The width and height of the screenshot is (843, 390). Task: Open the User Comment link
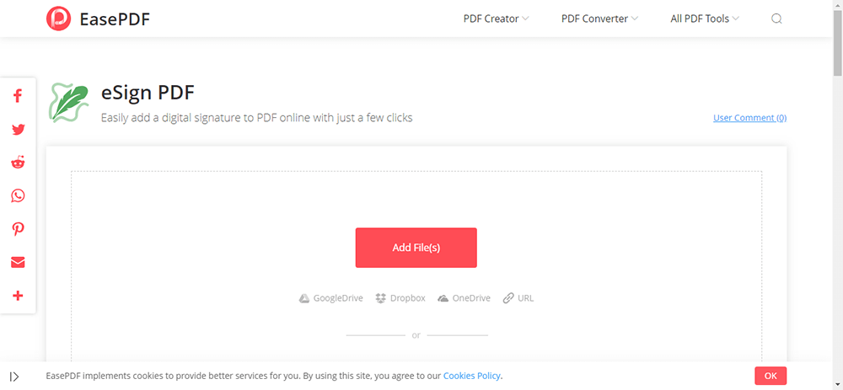(749, 118)
